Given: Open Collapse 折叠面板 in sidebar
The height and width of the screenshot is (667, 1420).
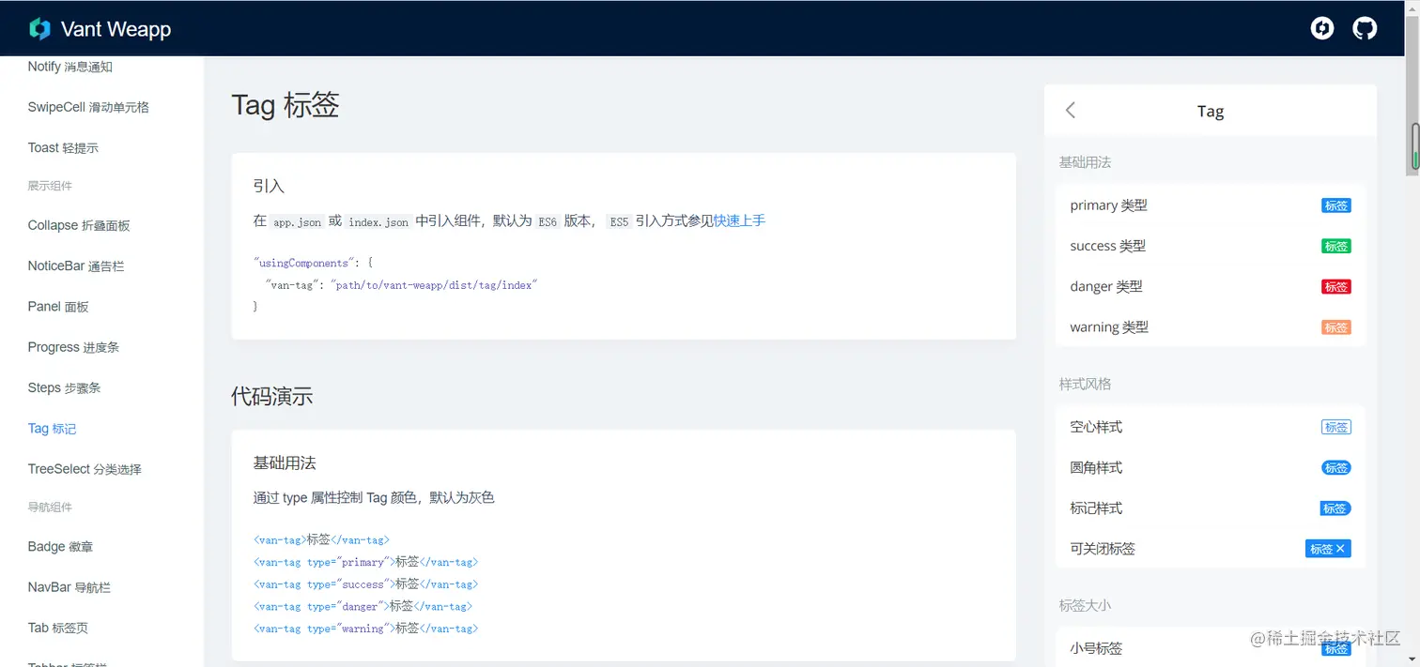Looking at the screenshot, I should [79, 225].
